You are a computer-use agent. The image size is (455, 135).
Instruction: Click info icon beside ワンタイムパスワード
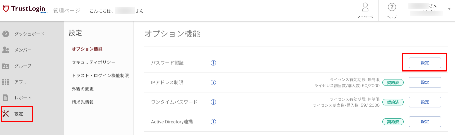[x=214, y=102]
